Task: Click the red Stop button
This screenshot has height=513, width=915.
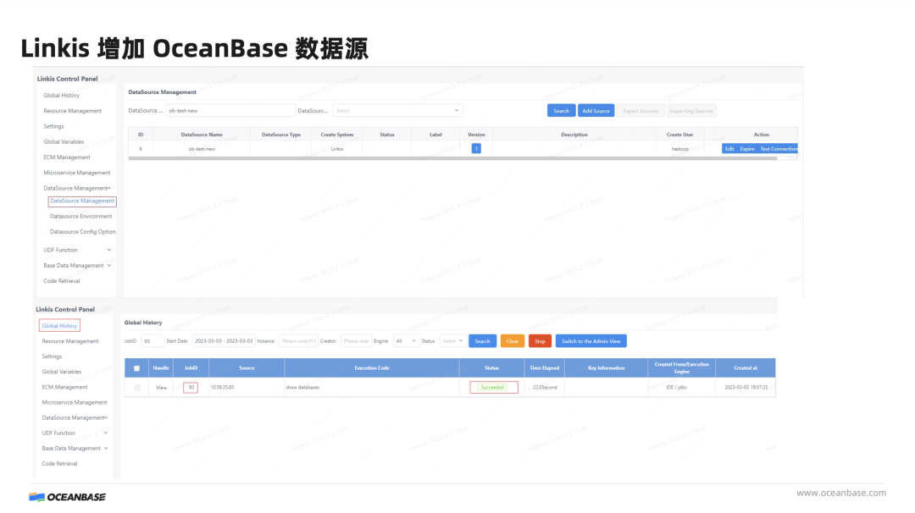Action: click(540, 341)
